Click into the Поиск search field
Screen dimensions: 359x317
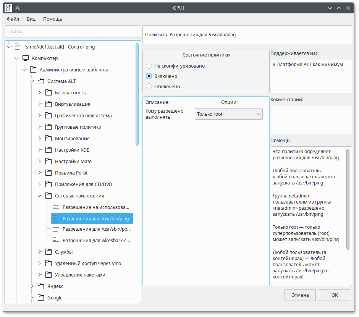point(73,32)
